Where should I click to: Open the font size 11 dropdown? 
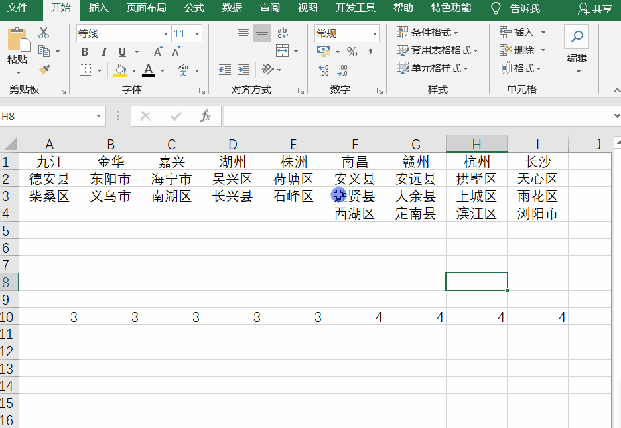[x=197, y=34]
